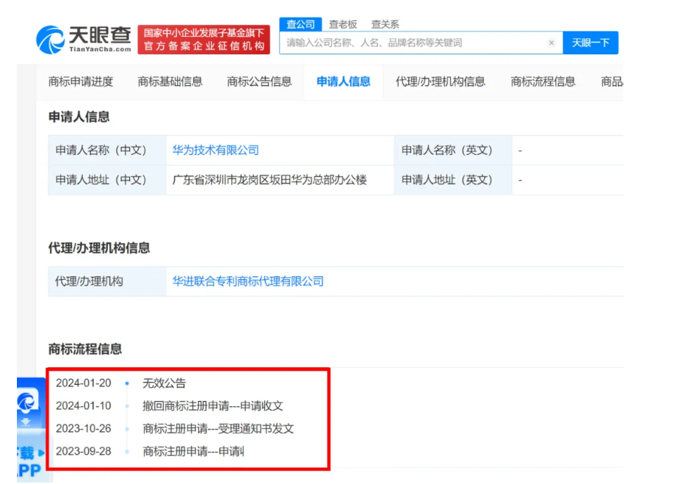Click the 商标流程信息 section heading

(85, 349)
